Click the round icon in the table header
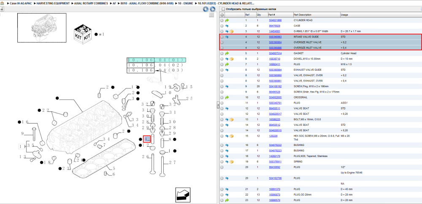Screen dimensions: 422x204 coord(222,15)
